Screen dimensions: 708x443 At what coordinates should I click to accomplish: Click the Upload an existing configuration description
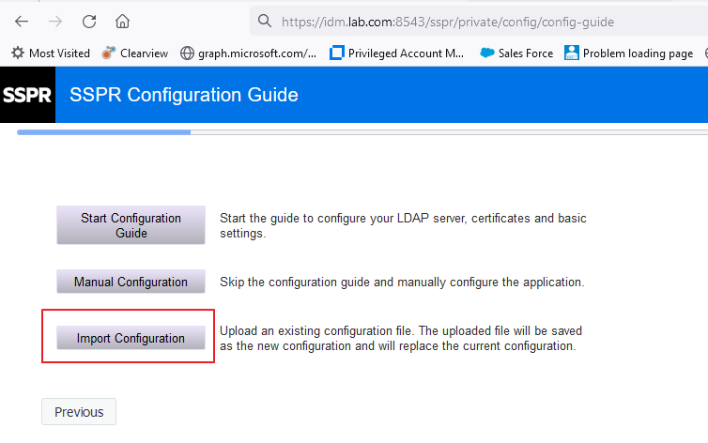click(402, 338)
